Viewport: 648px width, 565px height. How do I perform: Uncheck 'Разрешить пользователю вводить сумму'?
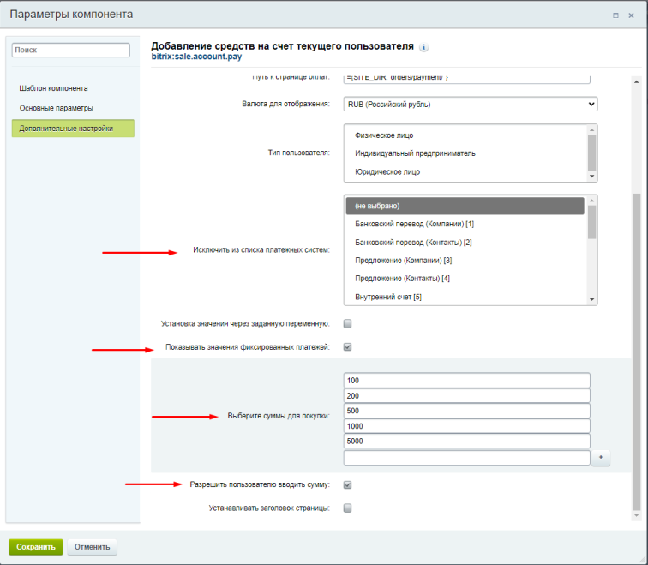(x=347, y=484)
